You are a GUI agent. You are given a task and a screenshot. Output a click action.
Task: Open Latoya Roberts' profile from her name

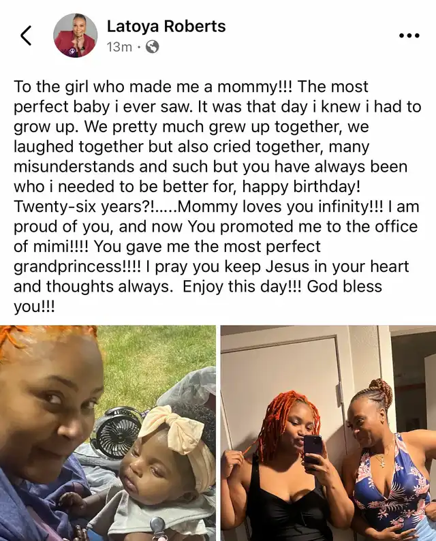pyautogui.click(x=166, y=26)
